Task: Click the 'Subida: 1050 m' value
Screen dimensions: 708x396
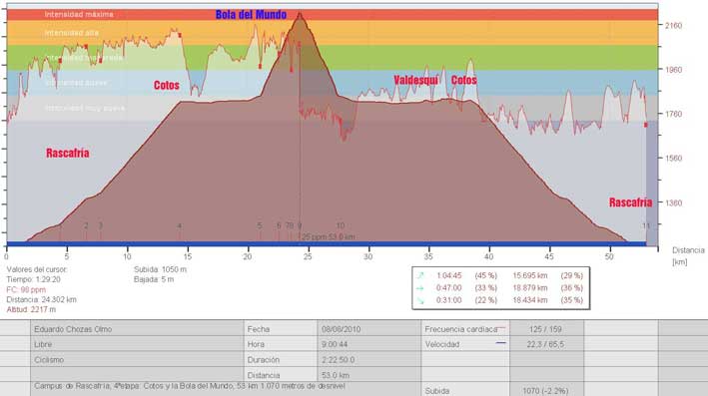Action: pos(160,269)
